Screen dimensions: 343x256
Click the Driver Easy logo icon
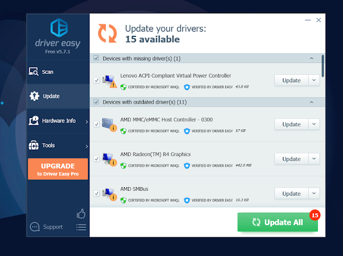[59, 28]
